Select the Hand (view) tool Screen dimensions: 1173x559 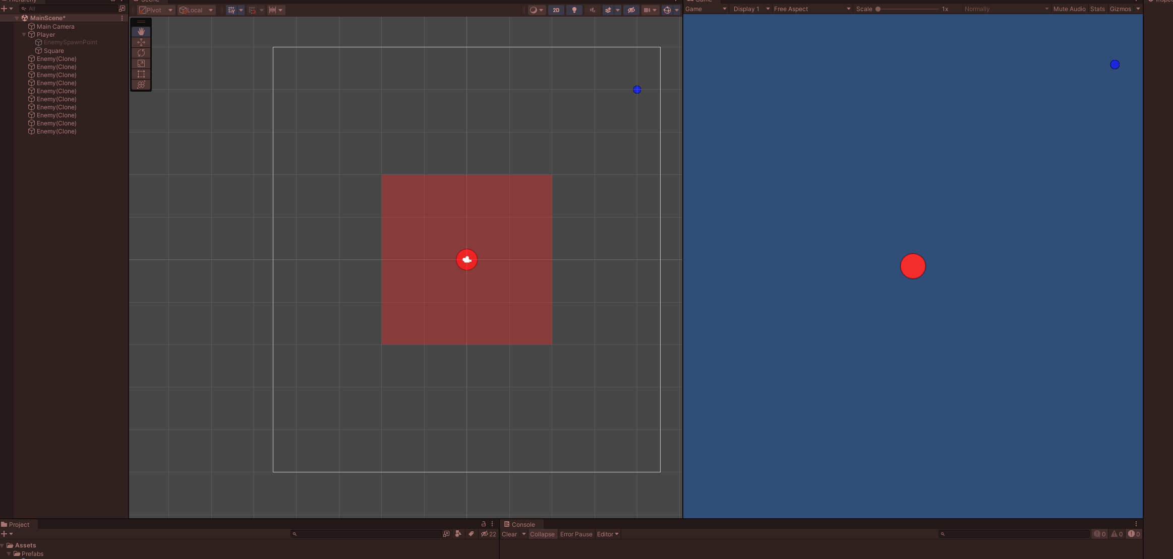(141, 32)
